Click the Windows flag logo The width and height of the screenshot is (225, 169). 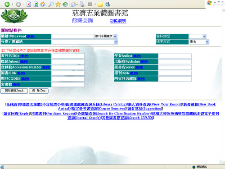(x=209, y=3)
